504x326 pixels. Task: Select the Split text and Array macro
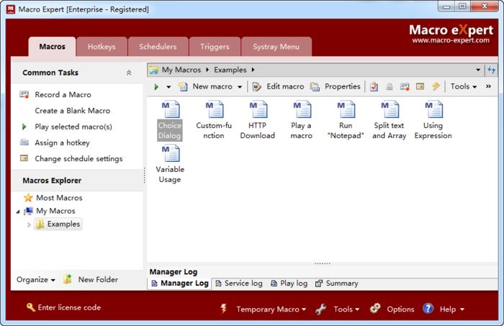pyautogui.click(x=390, y=120)
